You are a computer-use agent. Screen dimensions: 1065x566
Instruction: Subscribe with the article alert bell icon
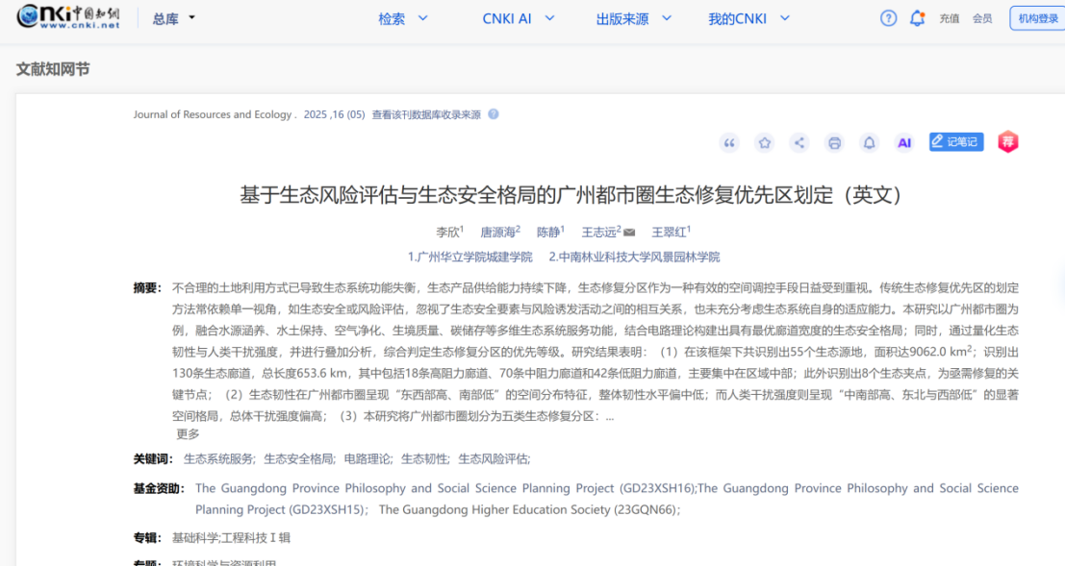coord(869,143)
